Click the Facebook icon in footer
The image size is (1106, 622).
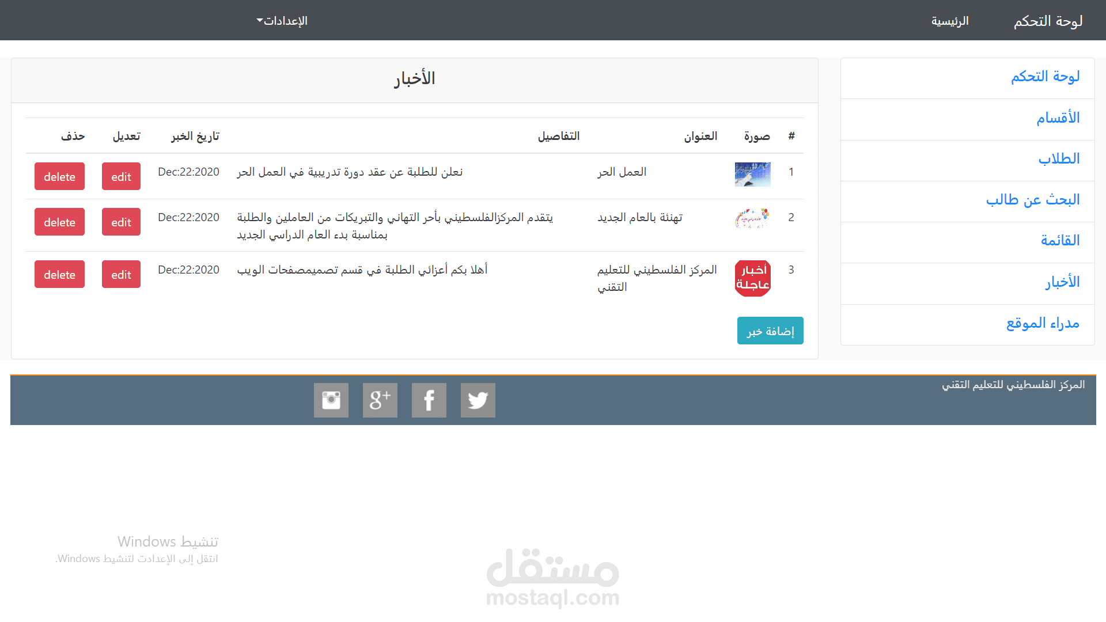pyautogui.click(x=429, y=400)
